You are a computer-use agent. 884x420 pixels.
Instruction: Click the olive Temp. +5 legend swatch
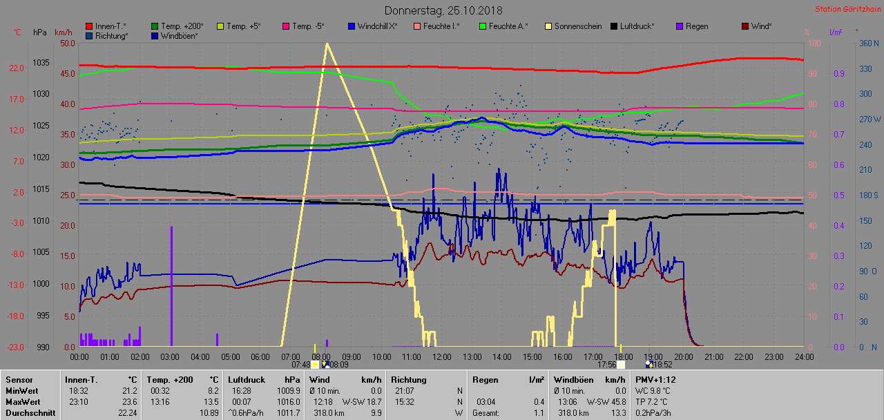click(220, 26)
